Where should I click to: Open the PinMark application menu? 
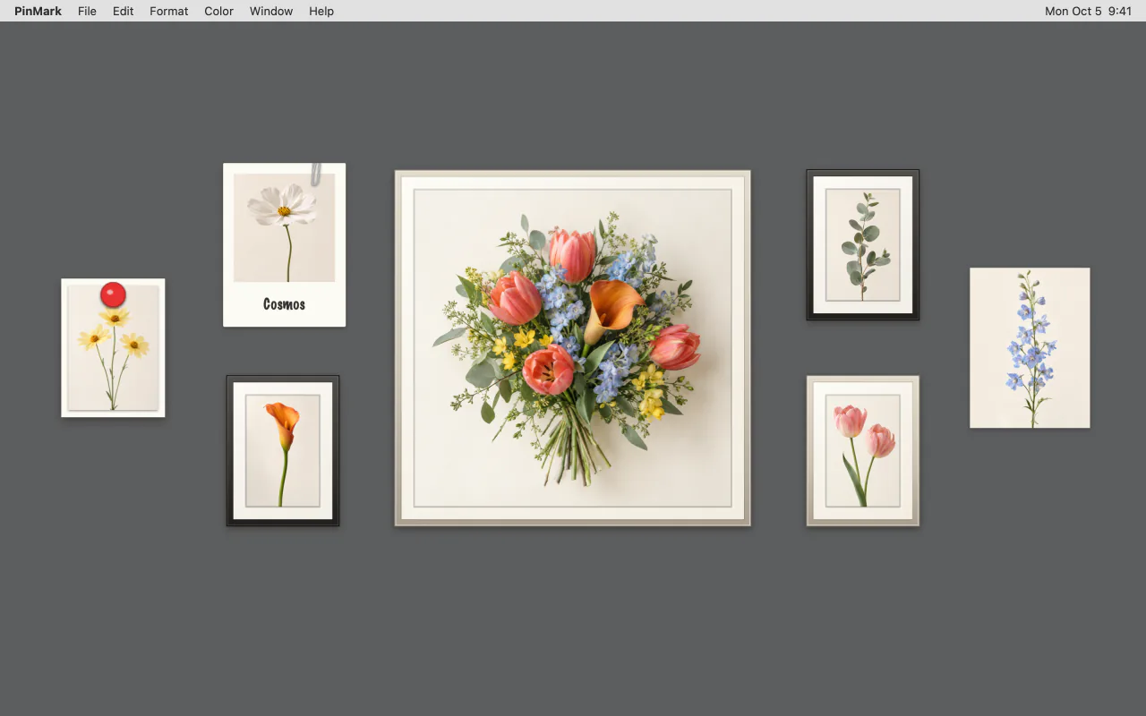[x=38, y=11]
